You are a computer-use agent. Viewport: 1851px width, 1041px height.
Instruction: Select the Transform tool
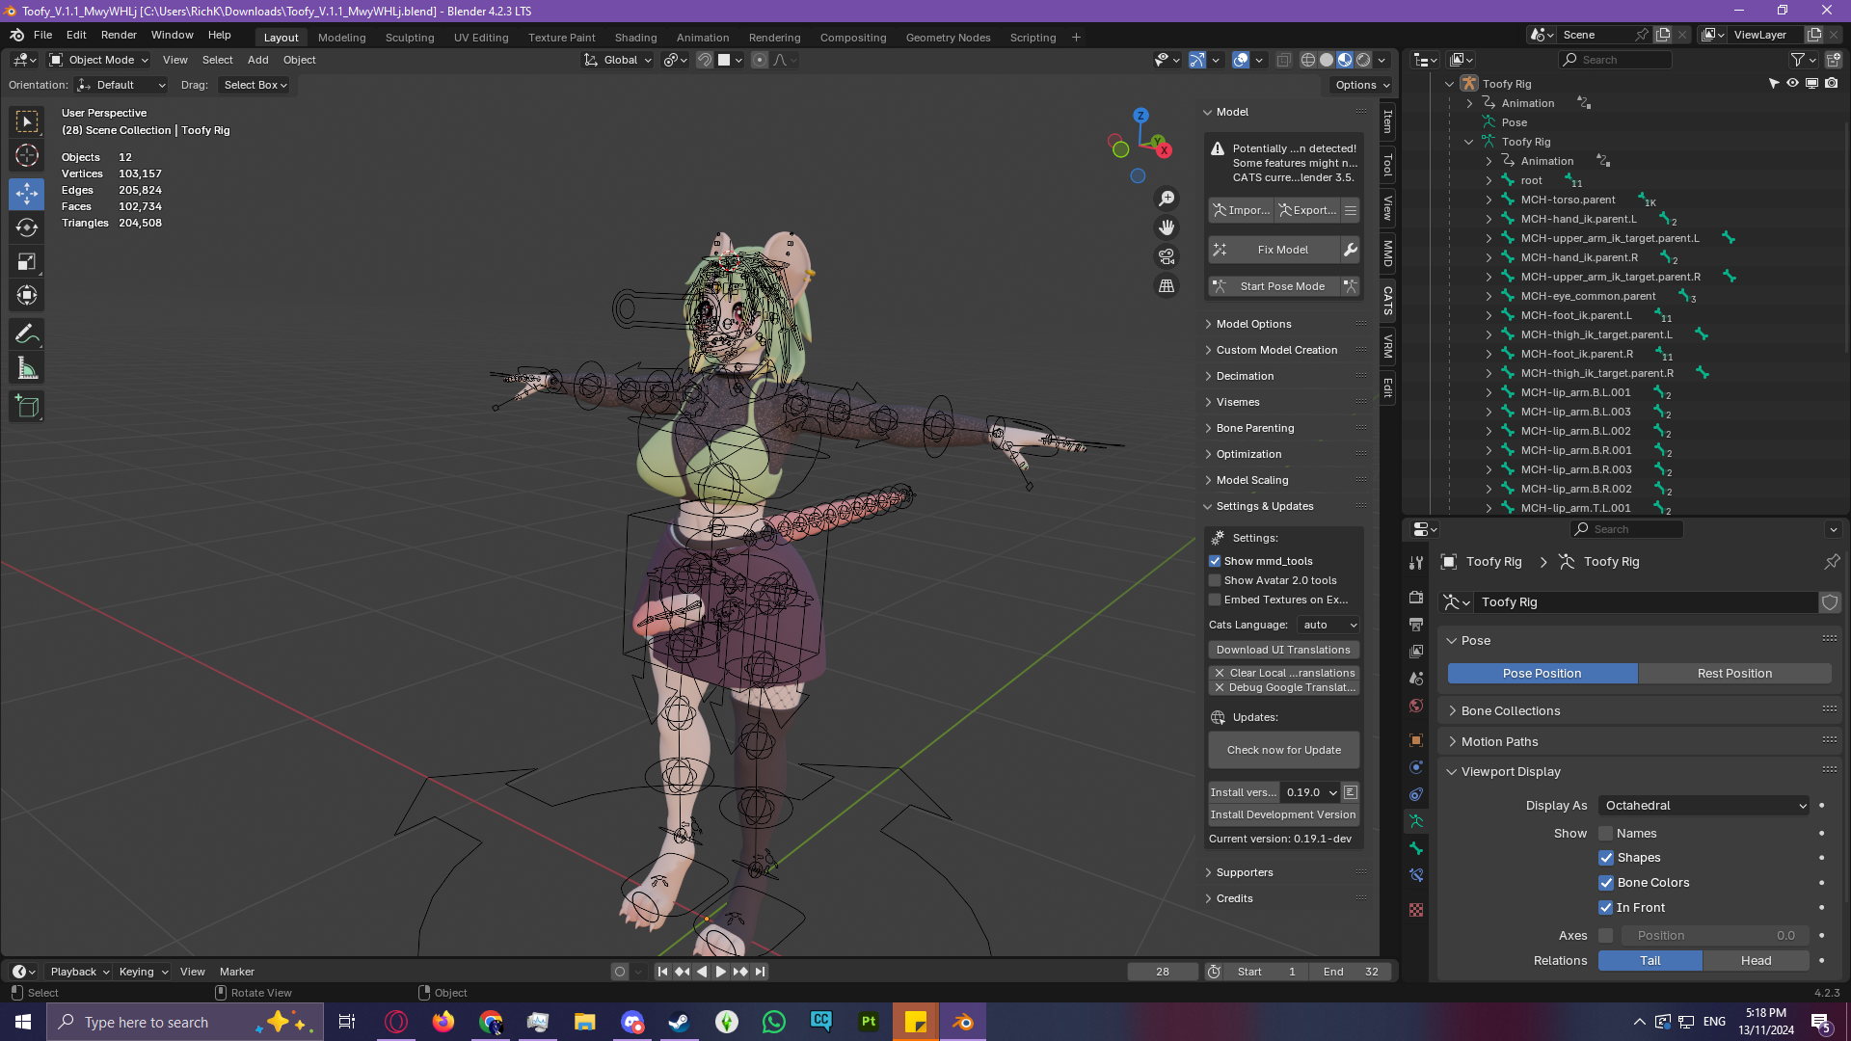point(27,295)
